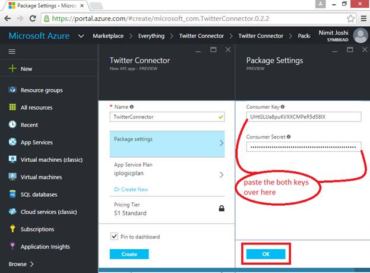This screenshot has width=370, height=273.
Task: Go to Everything breadcrumb
Action: tap(151, 36)
